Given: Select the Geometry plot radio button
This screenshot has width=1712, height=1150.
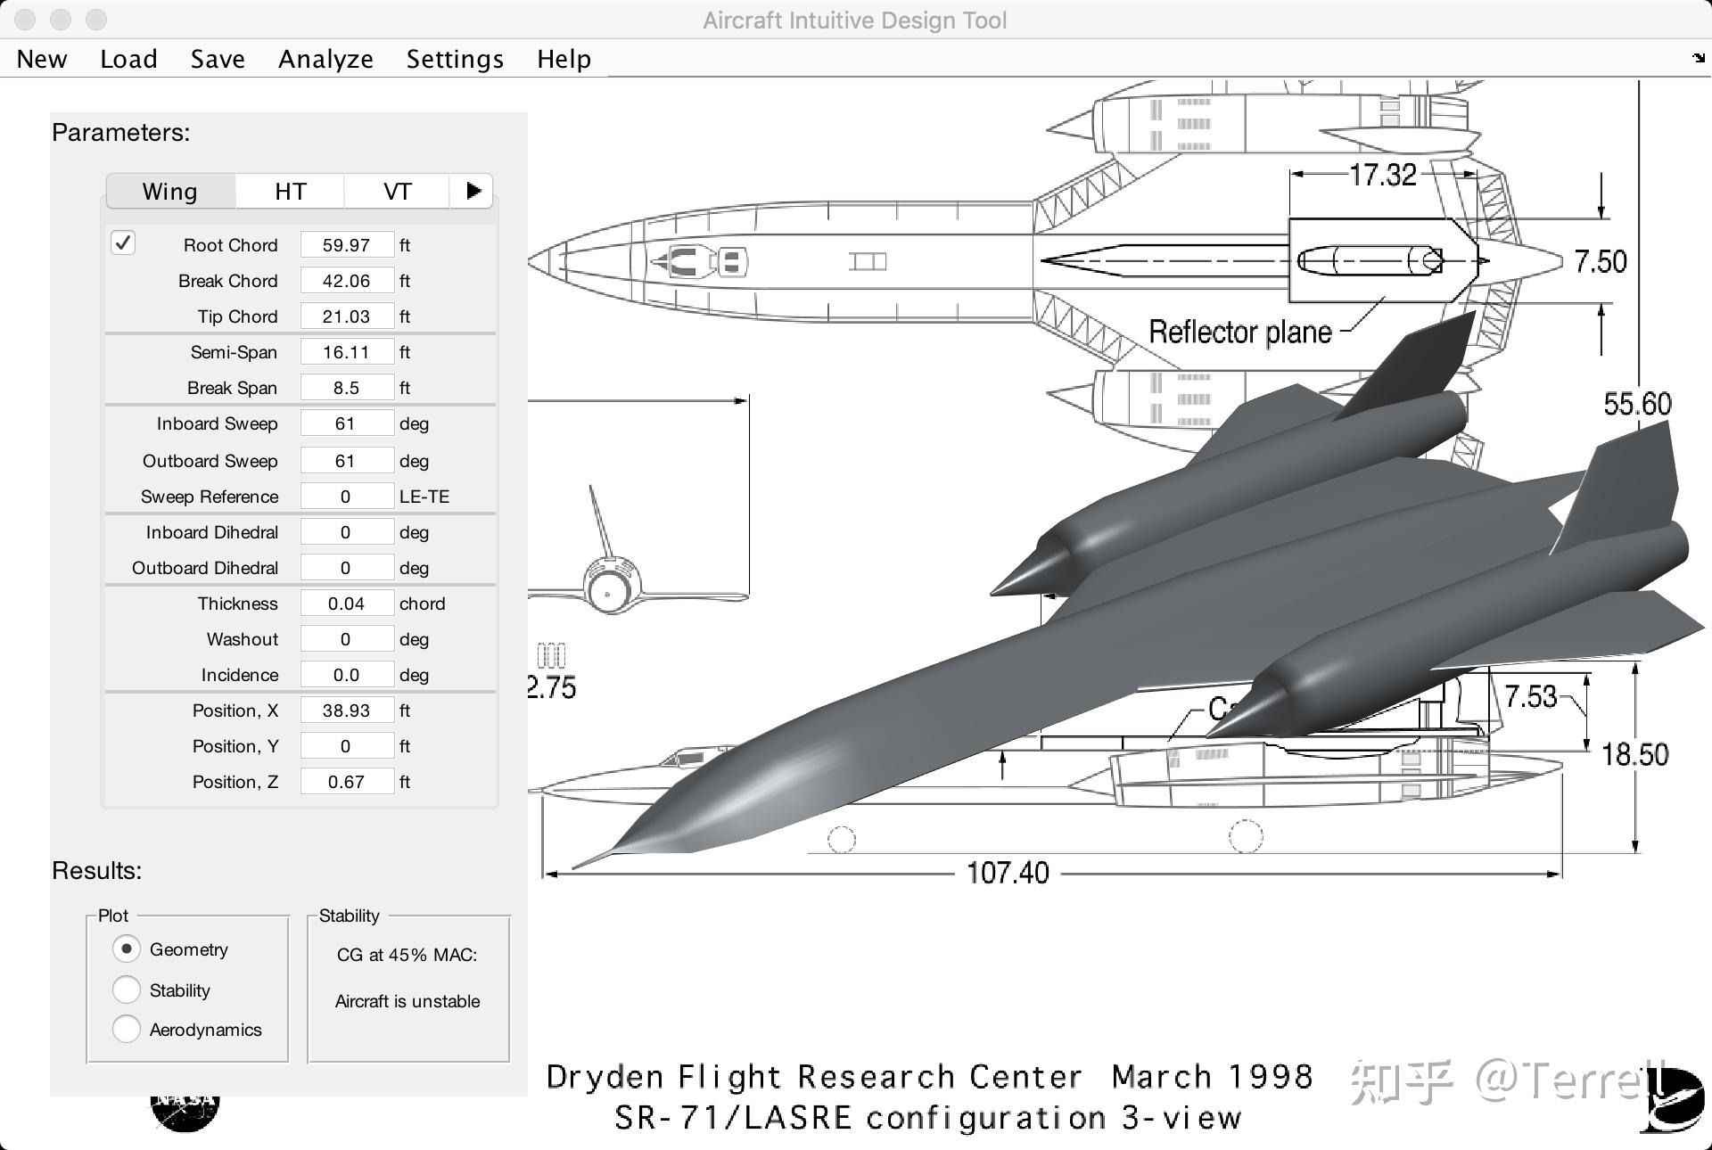Looking at the screenshot, I should (x=127, y=949).
